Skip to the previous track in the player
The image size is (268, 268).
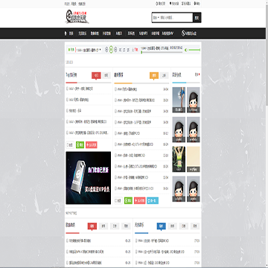106,50
